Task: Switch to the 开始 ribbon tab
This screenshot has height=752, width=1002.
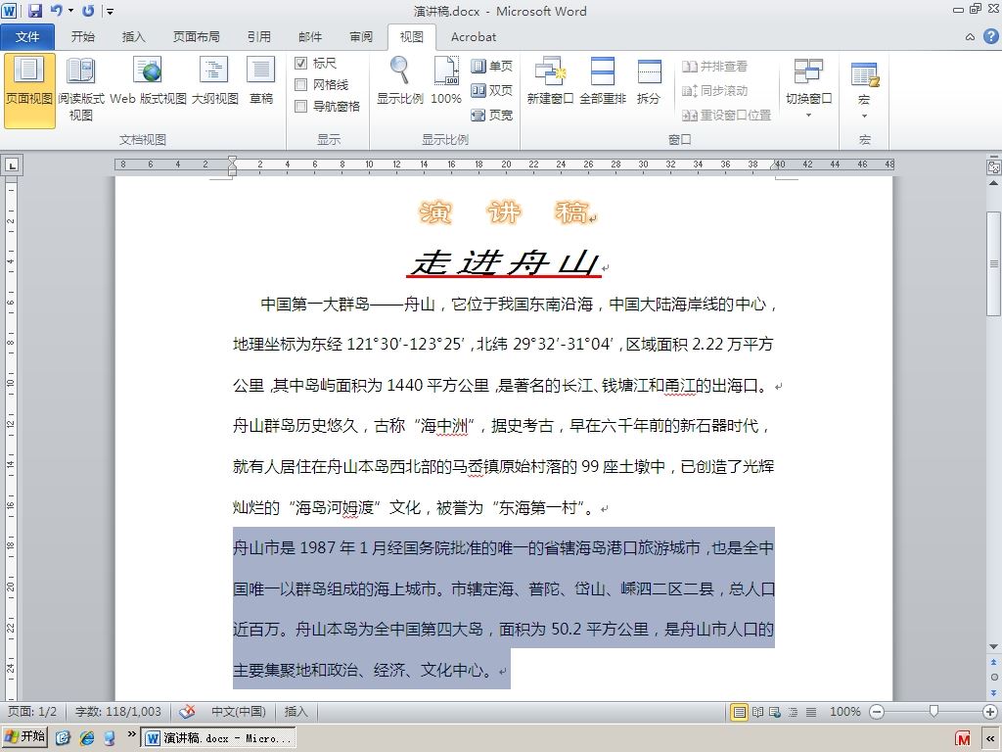Action: 83,37
